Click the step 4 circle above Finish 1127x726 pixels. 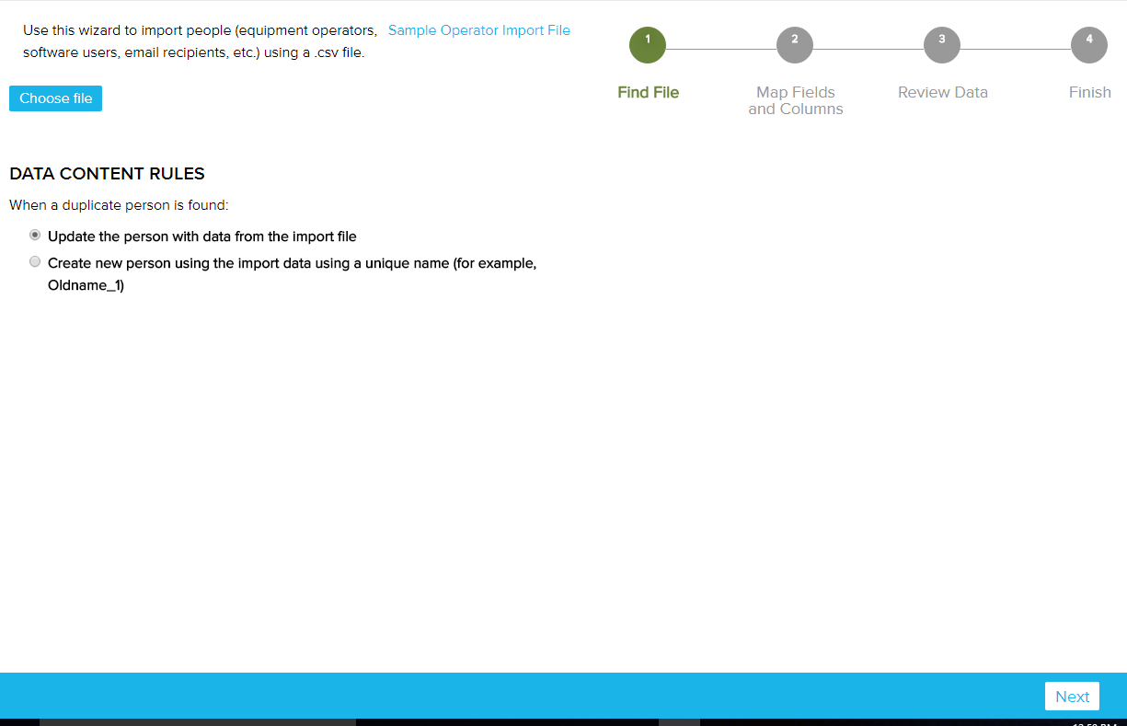coord(1088,43)
